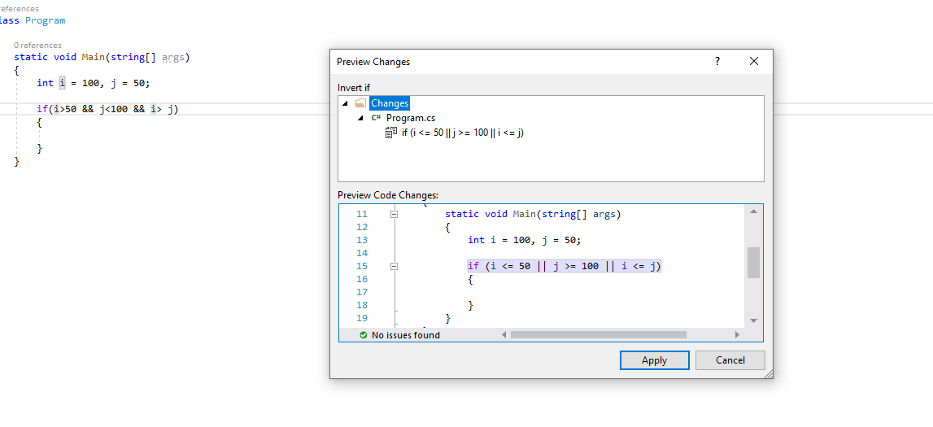The image size is (933, 427).
Task: Click line number 19 in the preview
Action: pyautogui.click(x=362, y=318)
